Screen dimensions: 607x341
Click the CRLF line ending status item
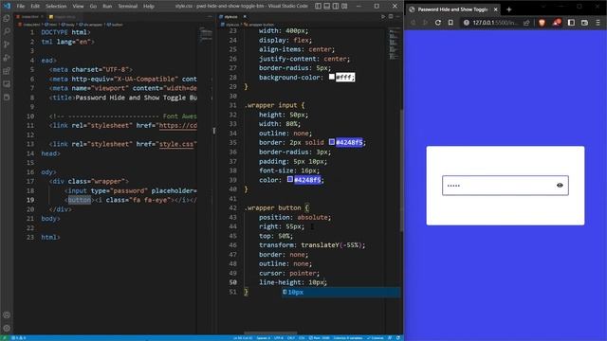[291, 338]
